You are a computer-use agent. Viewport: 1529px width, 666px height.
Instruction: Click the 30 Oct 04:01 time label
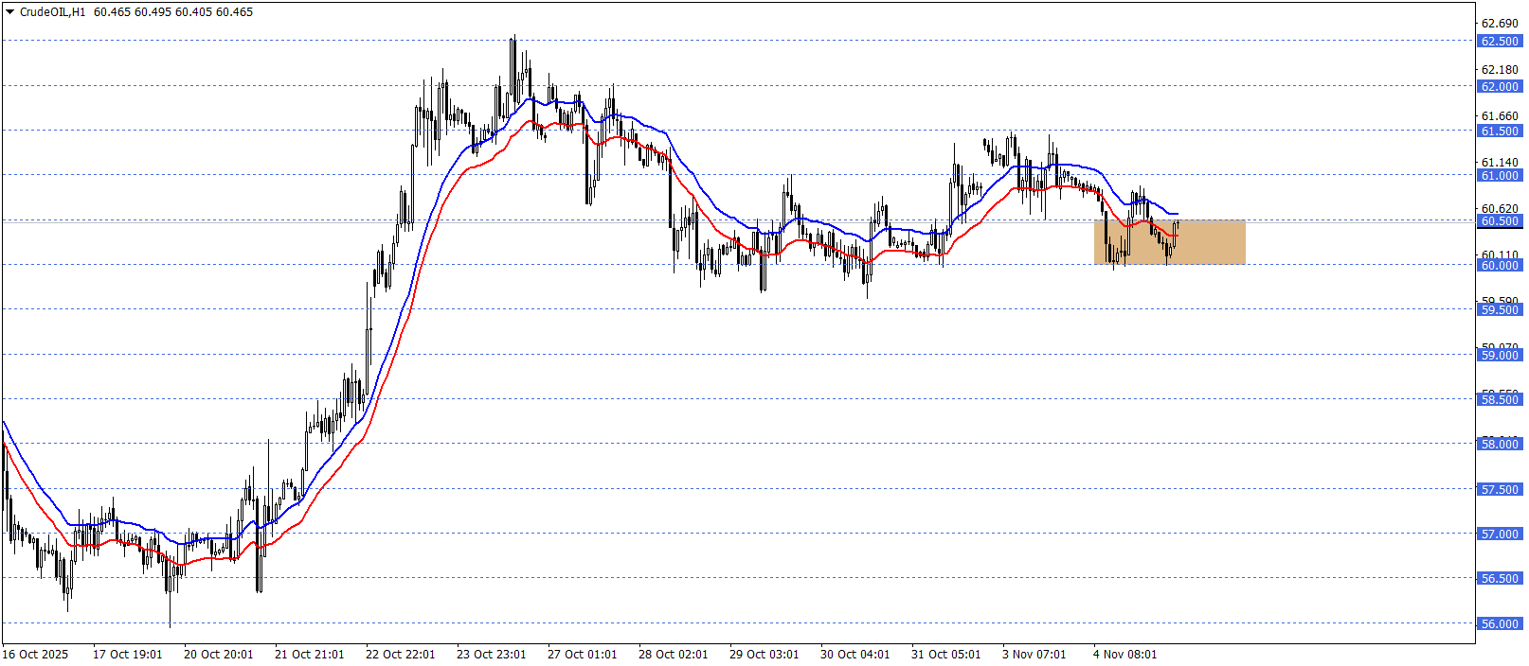point(854,654)
